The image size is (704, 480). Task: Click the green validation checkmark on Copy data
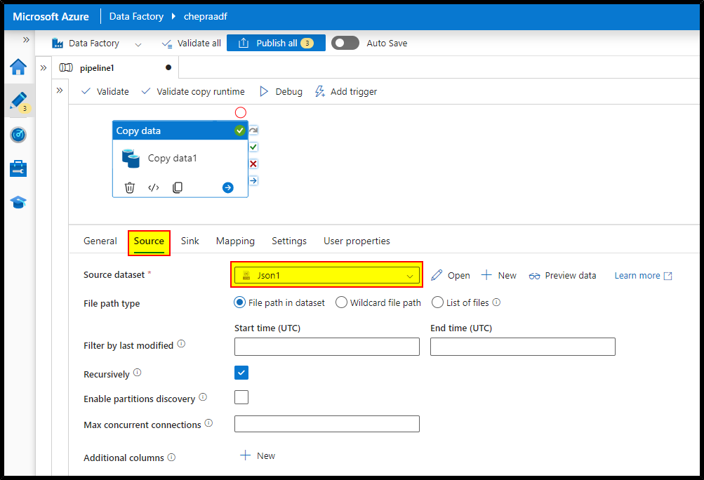[240, 131]
